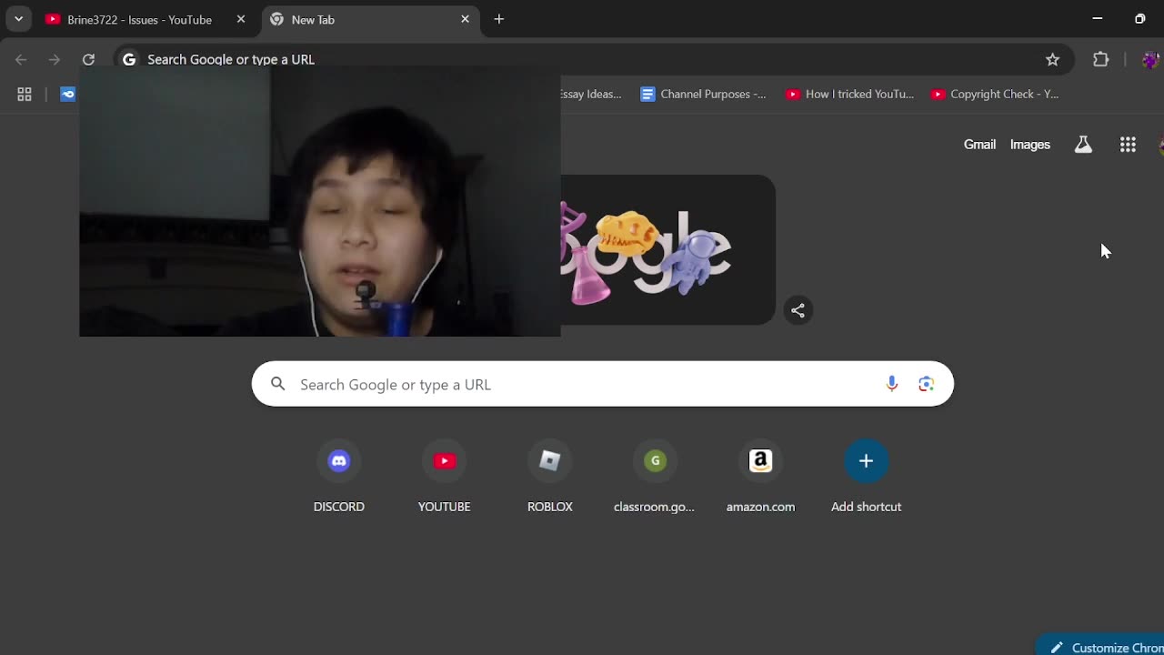This screenshot has height=655, width=1164.
Task: Open the tab search dropdown arrow
Action: (18, 19)
